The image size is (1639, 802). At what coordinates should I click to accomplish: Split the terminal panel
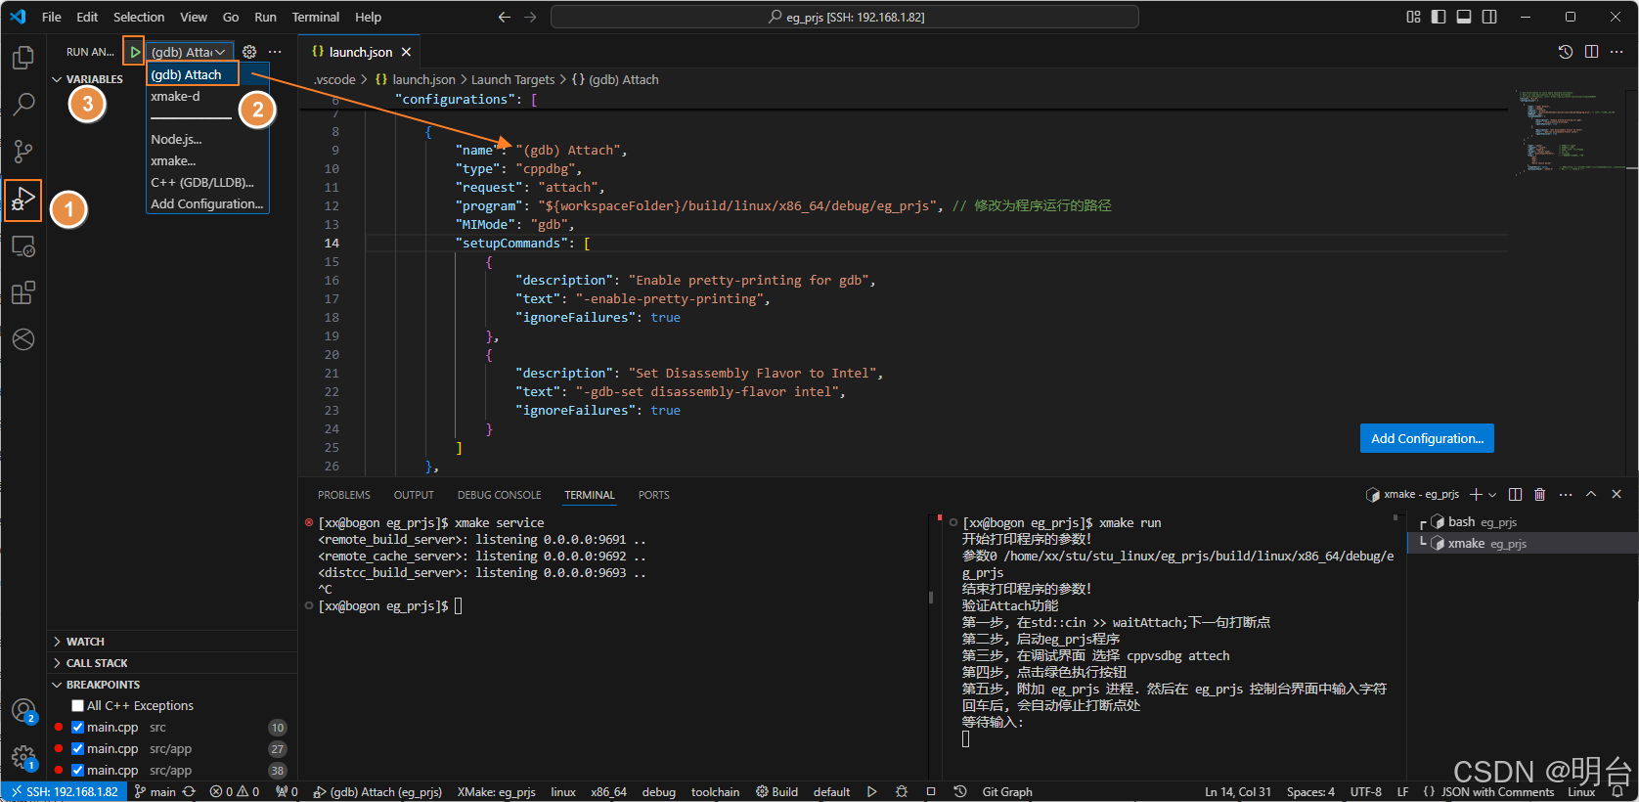pyautogui.click(x=1515, y=495)
